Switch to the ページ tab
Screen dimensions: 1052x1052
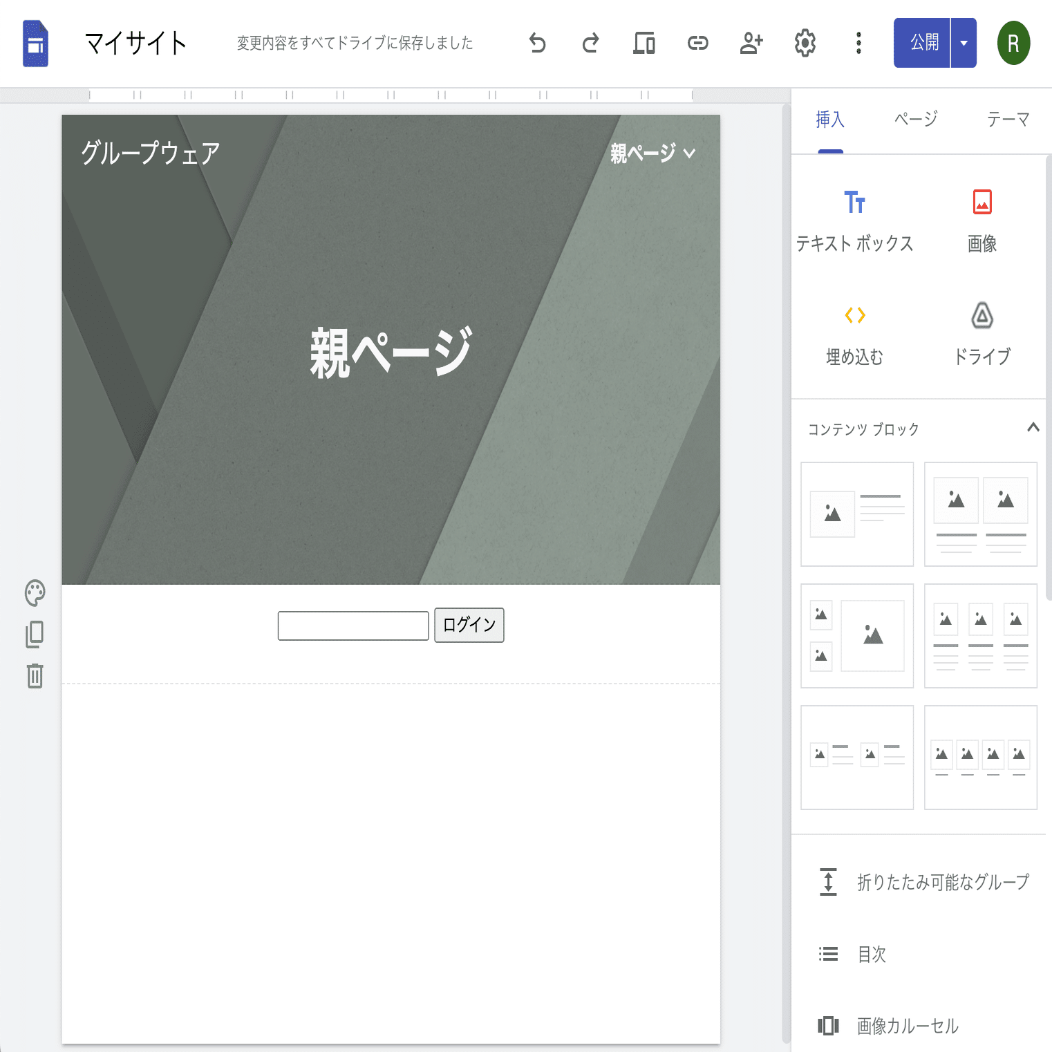[915, 119]
